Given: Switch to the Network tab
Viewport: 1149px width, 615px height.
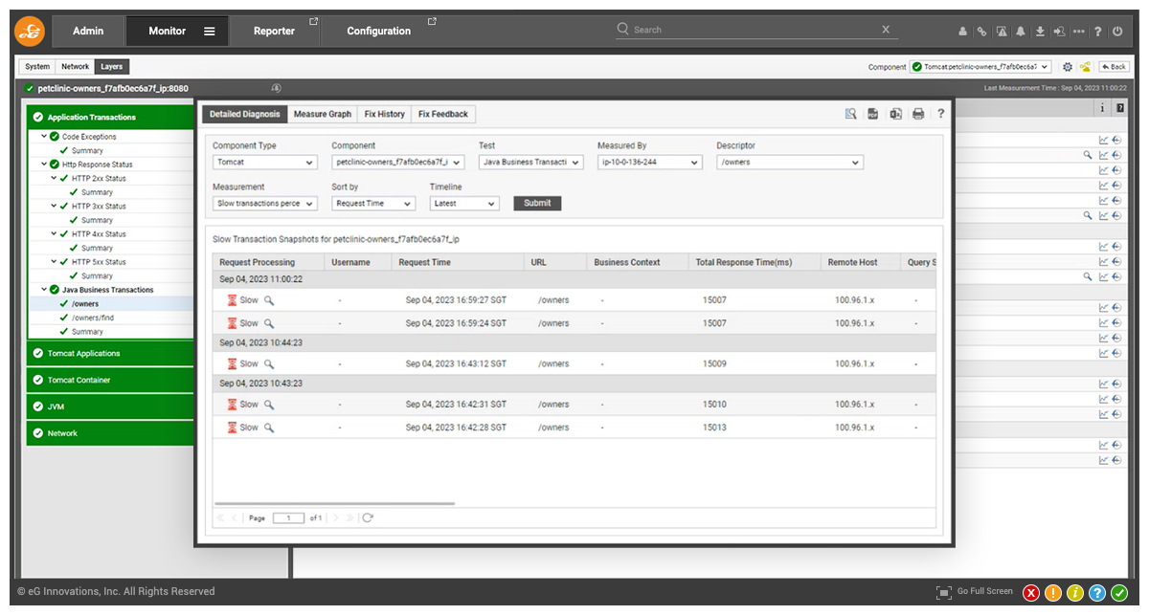Looking at the screenshot, I should (x=75, y=67).
